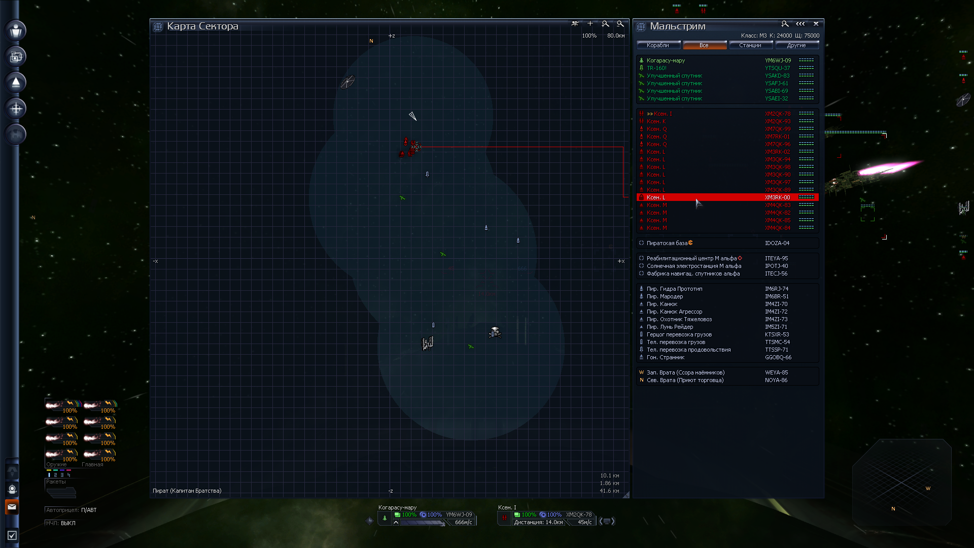Select Зап. Врата (Ссора наёмников)
974x548 pixels.
pyautogui.click(x=727, y=372)
